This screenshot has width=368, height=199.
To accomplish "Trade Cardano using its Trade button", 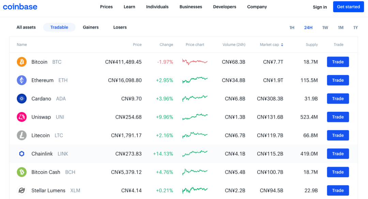I will click(338, 98).
